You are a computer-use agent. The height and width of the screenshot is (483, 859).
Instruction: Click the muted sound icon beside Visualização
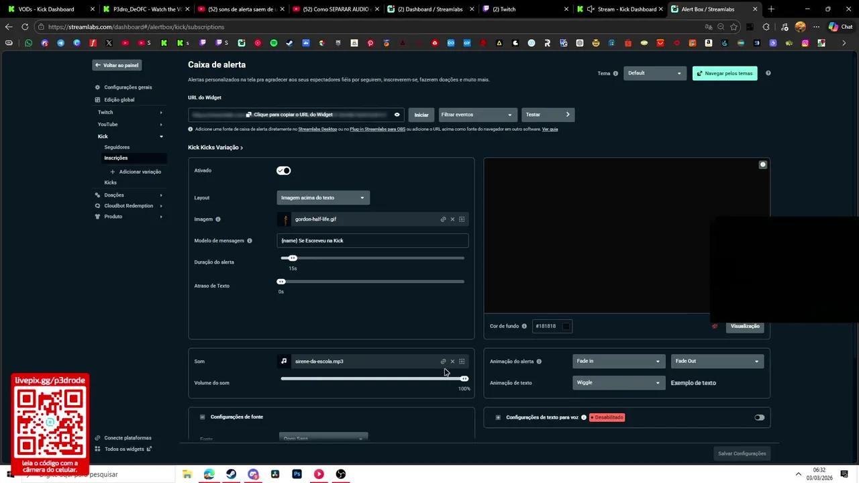pyautogui.click(x=715, y=326)
